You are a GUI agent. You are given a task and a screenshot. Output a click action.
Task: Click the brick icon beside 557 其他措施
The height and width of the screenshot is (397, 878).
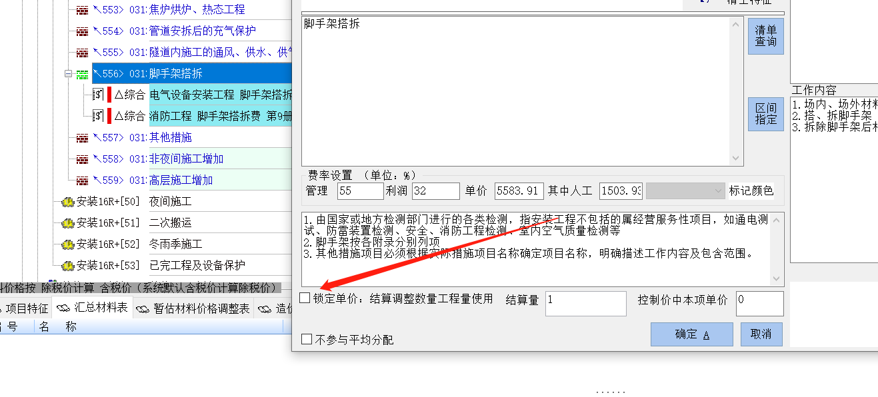[84, 137]
